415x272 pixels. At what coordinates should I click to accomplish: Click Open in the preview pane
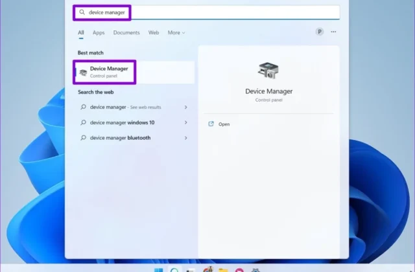[x=224, y=124]
